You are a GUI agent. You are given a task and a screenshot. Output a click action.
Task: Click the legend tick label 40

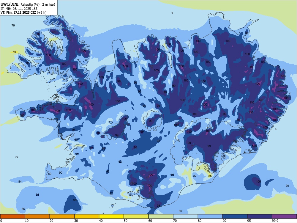101,221
